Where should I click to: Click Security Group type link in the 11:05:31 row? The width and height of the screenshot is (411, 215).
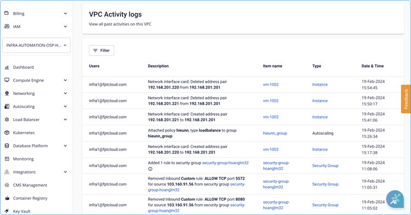[x=326, y=184]
